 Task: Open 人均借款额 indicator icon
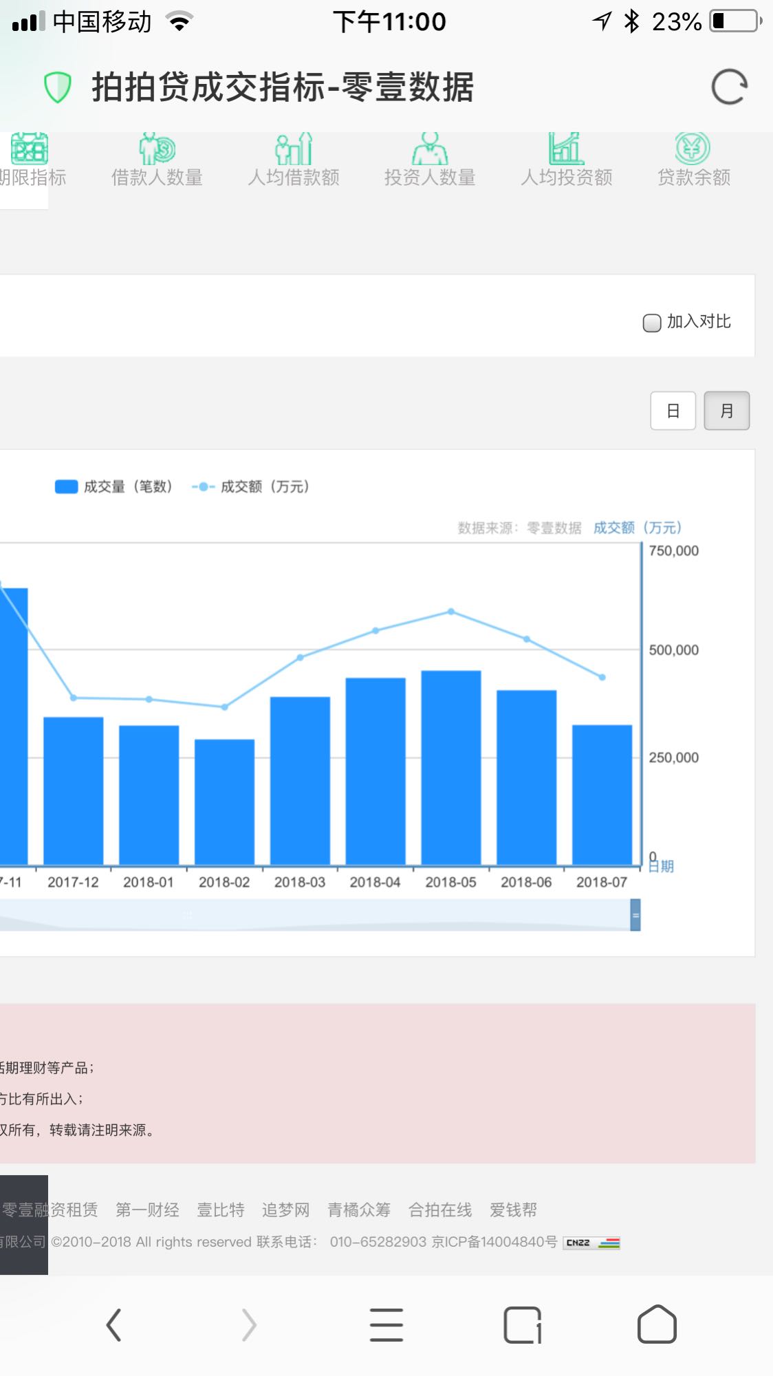tap(294, 149)
